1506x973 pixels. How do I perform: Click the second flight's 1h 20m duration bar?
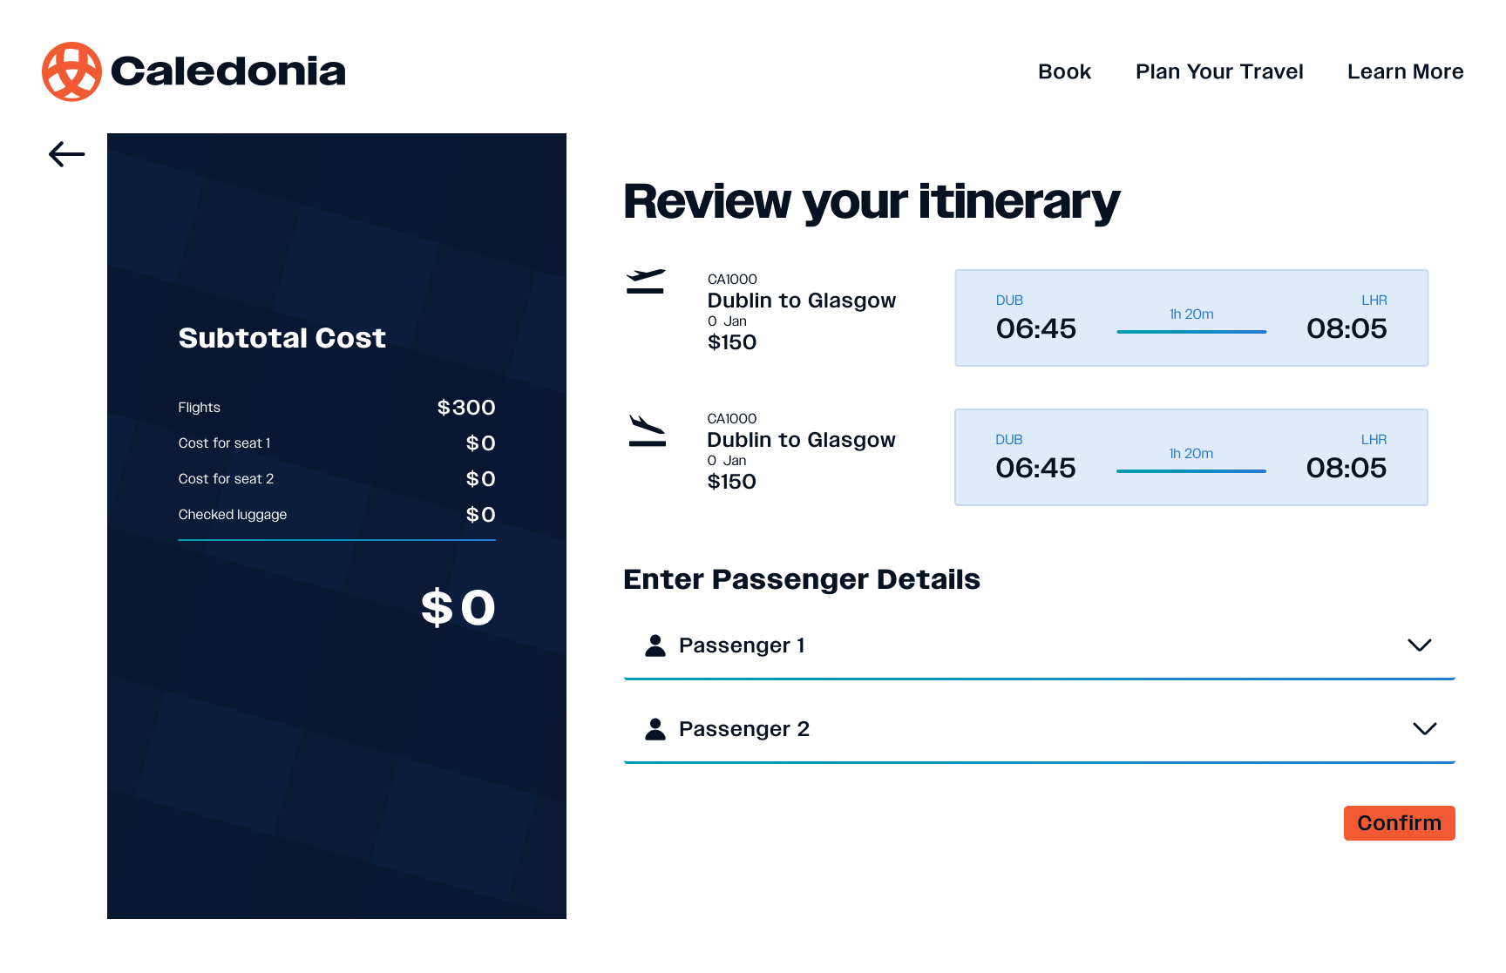coord(1191,470)
